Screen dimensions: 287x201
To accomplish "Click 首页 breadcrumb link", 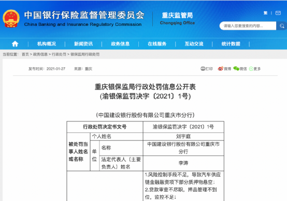I will [25, 54].
